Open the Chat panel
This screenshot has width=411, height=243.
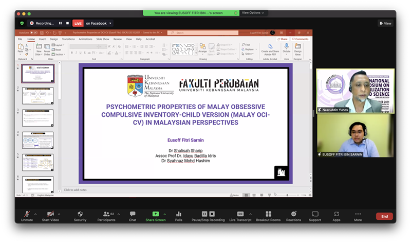(x=132, y=215)
